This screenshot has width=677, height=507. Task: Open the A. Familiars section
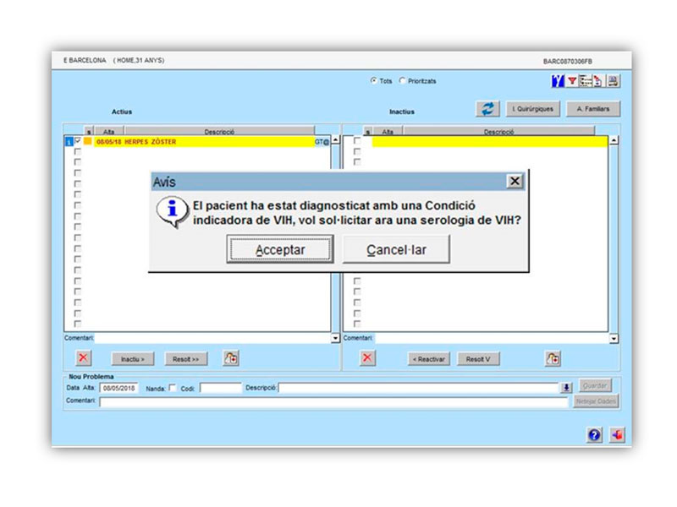pyautogui.click(x=593, y=109)
